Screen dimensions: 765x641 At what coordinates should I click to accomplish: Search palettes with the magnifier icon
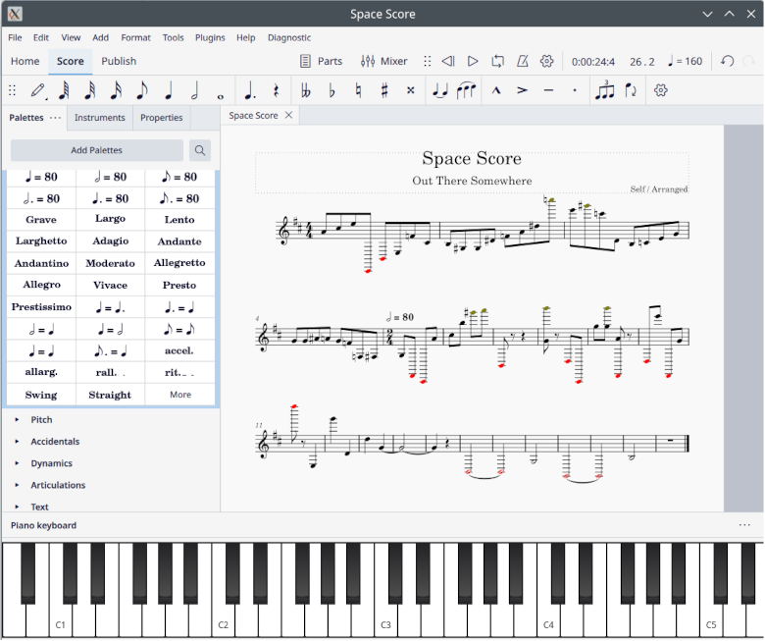tap(200, 150)
